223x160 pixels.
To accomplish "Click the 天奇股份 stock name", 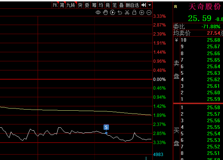I will [x=205, y=7].
